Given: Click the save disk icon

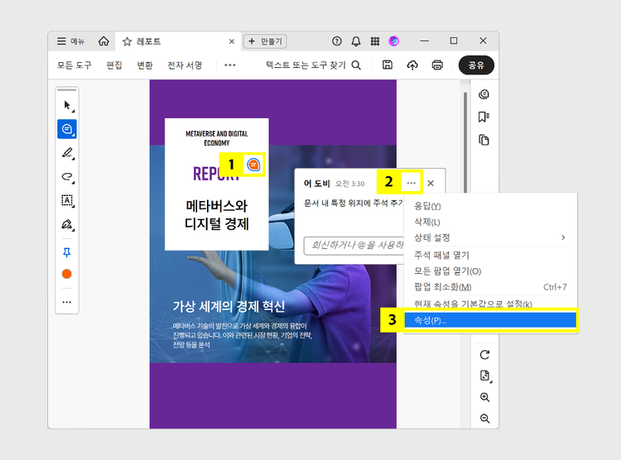Looking at the screenshot, I should 388,65.
